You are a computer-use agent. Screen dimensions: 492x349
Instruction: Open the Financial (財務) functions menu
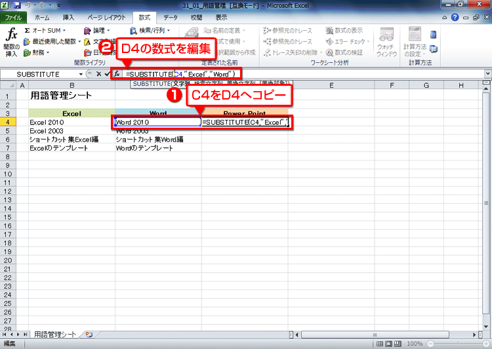36,52
